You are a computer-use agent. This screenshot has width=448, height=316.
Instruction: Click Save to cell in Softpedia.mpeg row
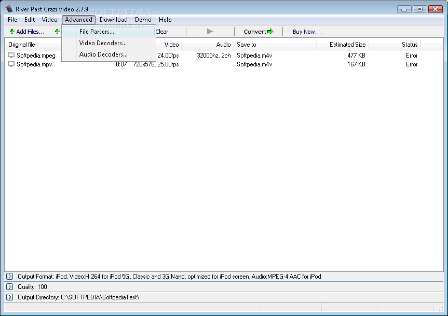[254, 56]
